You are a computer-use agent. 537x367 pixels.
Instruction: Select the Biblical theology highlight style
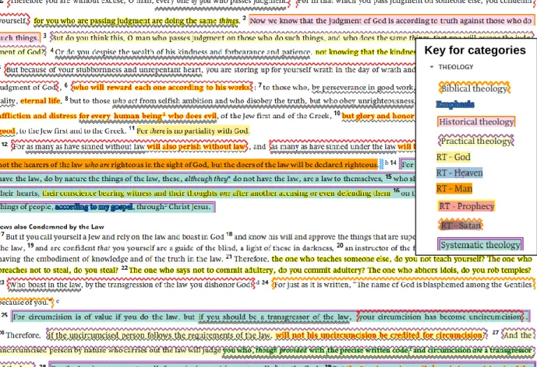[475, 89]
